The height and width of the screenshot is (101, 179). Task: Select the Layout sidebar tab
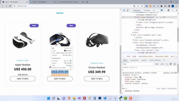click(144, 60)
